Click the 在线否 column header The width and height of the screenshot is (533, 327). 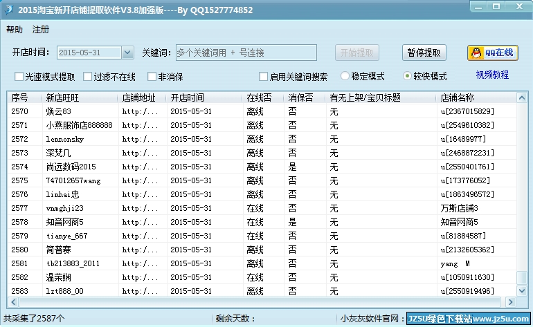[x=263, y=97]
